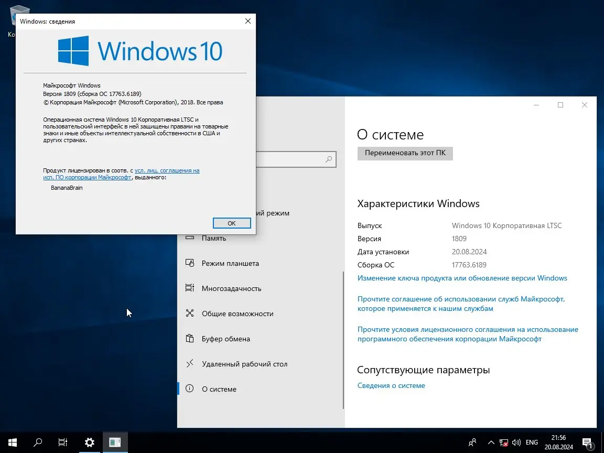The image size is (604, 453).
Task: Switch the ENG input language indicator
Action: [x=532, y=442]
